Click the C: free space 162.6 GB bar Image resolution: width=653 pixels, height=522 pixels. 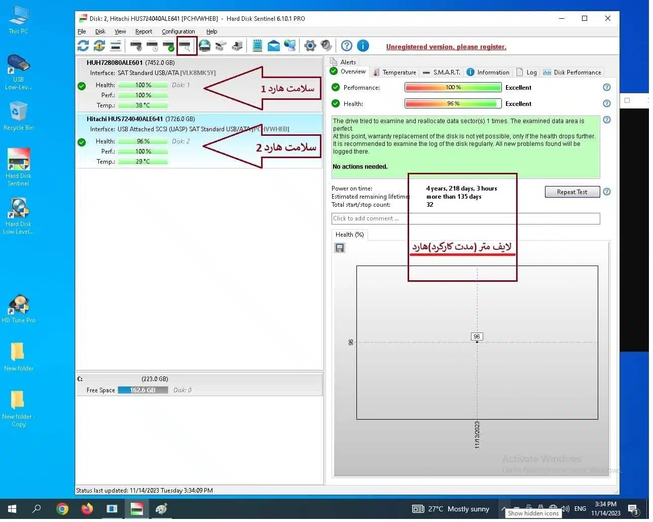tap(143, 390)
